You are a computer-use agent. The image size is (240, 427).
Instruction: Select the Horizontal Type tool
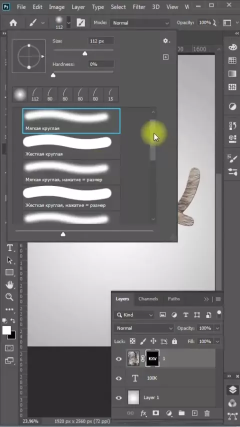point(10,248)
